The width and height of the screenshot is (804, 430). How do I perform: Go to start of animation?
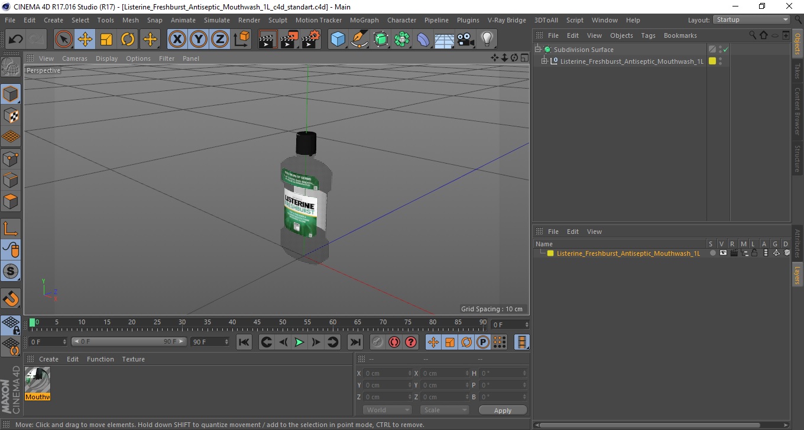pos(244,342)
